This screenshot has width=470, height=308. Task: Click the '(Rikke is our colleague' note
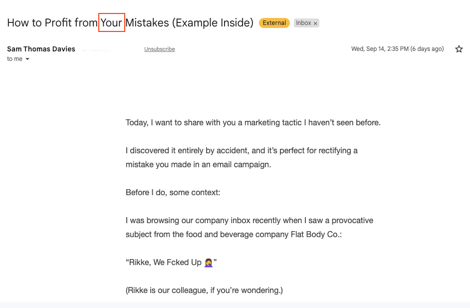coord(204,291)
